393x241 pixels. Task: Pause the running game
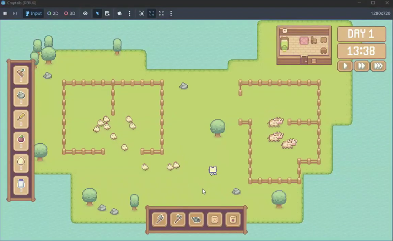point(5,13)
